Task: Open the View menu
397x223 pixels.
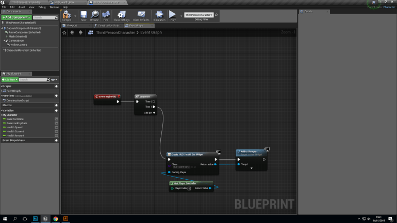Action: click(x=31, y=7)
